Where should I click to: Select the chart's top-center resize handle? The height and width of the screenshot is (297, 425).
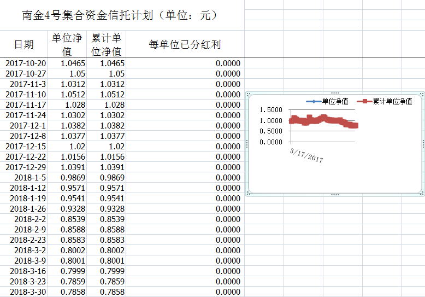click(x=335, y=93)
